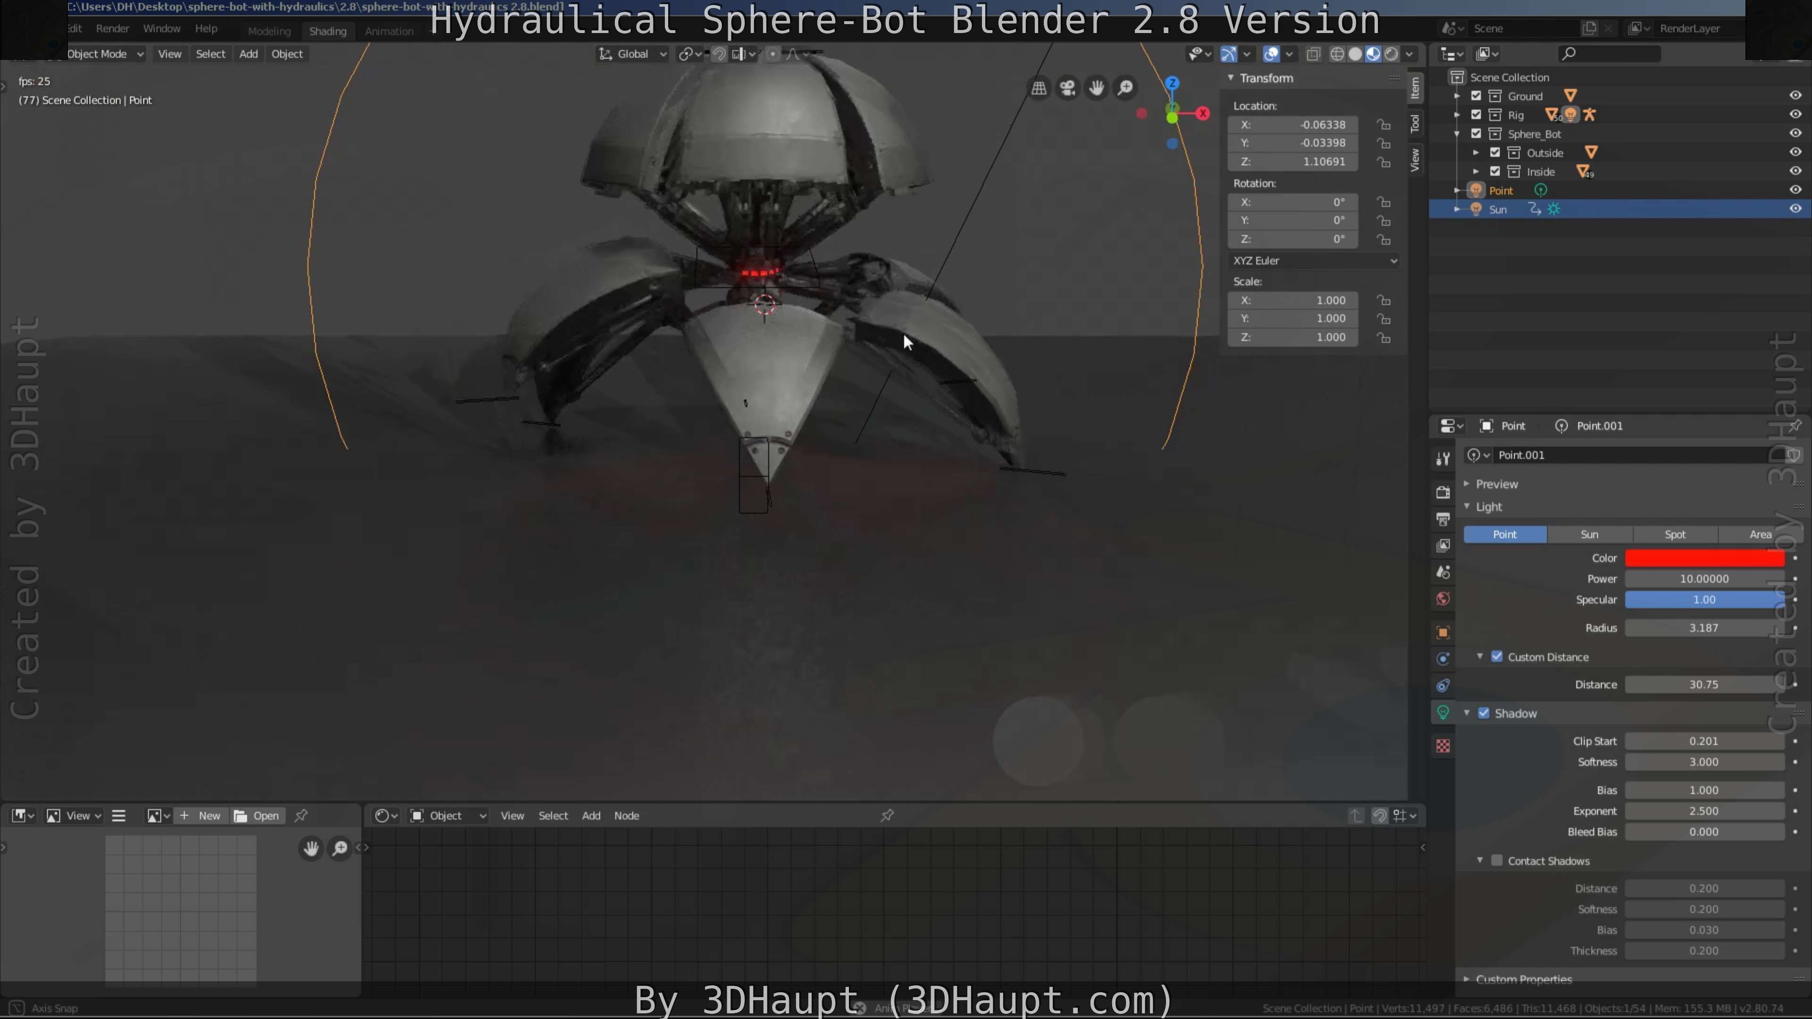Click New image button

201,816
